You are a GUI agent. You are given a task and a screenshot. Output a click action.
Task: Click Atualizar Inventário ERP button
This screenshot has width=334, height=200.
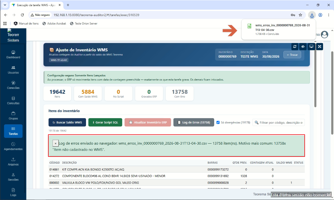click(x=148, y=122)
